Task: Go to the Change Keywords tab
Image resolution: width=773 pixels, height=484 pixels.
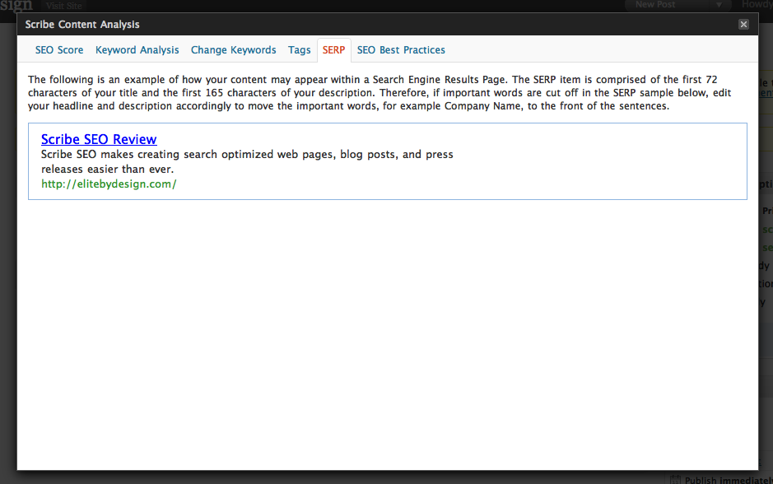Action: pyautogui.click(x=233, y=49)
